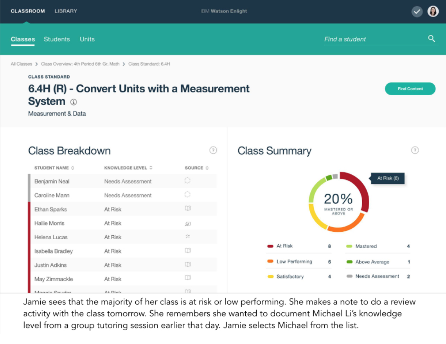This screenshot has width=446, height=344.
Task: Select Above Average legend entry
Action: (378, 262)
